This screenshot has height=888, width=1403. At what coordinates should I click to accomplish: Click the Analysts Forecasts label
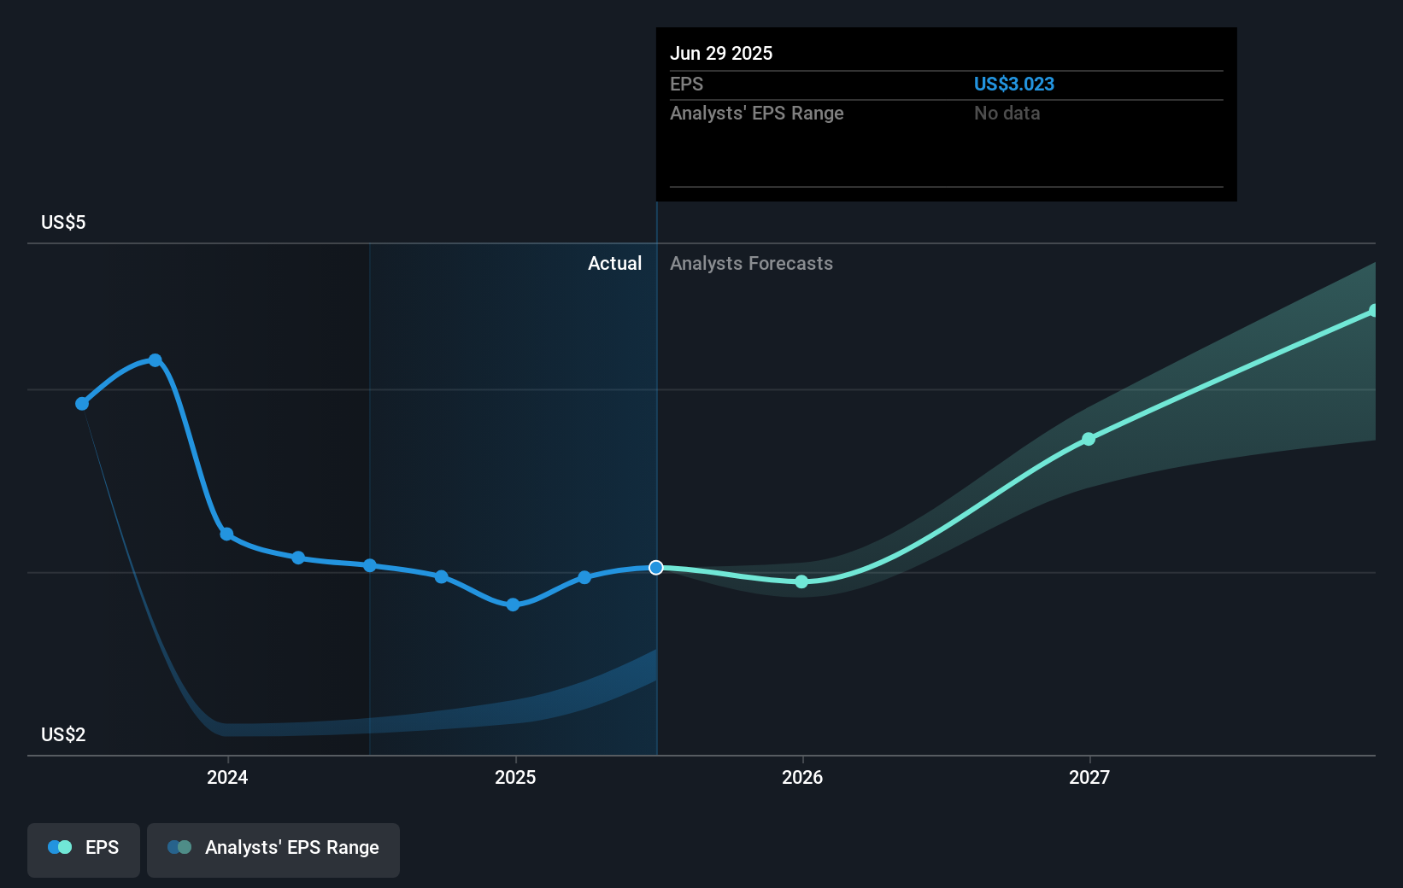[751, 264]
